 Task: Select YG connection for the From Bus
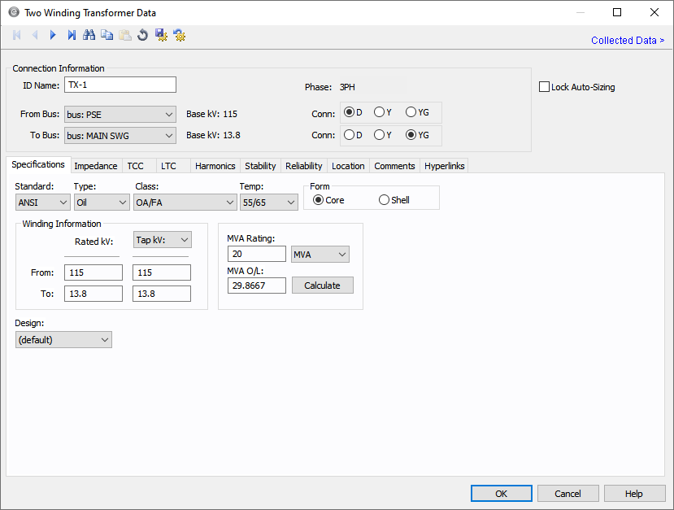coord(411,112)
